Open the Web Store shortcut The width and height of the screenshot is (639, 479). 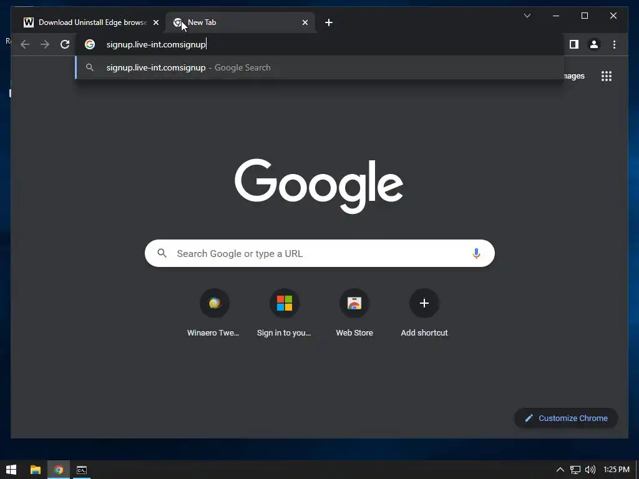(354, 313)
